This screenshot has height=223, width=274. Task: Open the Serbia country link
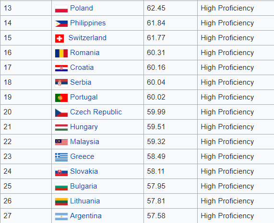(x=81, y=82)
